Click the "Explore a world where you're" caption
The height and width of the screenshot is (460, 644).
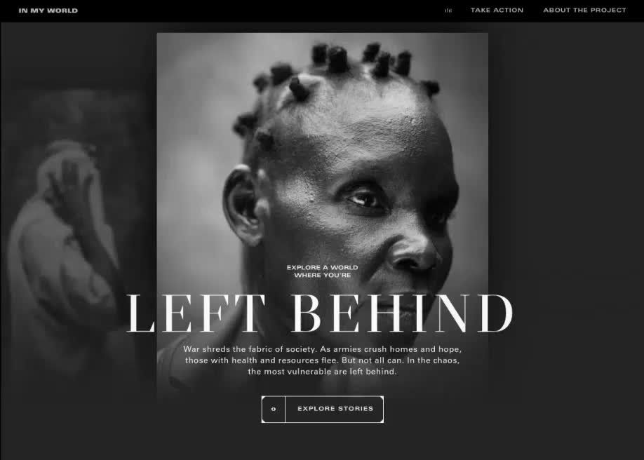(323, 271)
